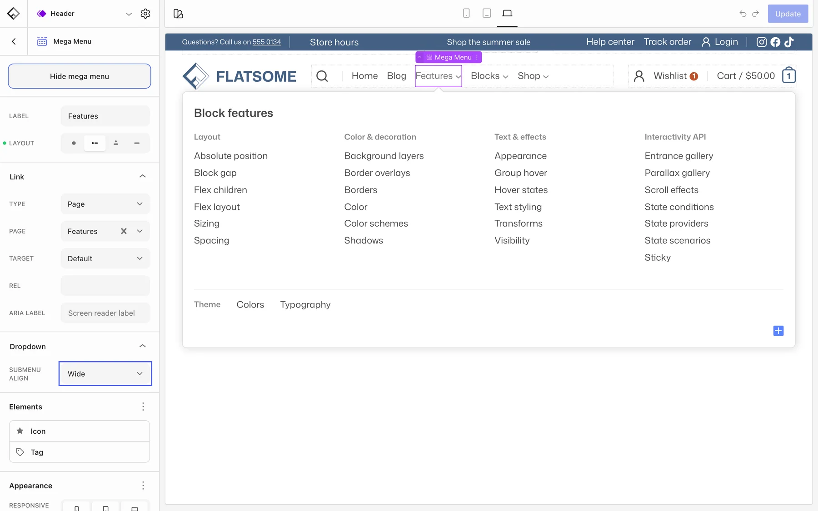Toggle responsive desktop visibility
The height and width of the screenshot is (511, 818).
(135, 507)
